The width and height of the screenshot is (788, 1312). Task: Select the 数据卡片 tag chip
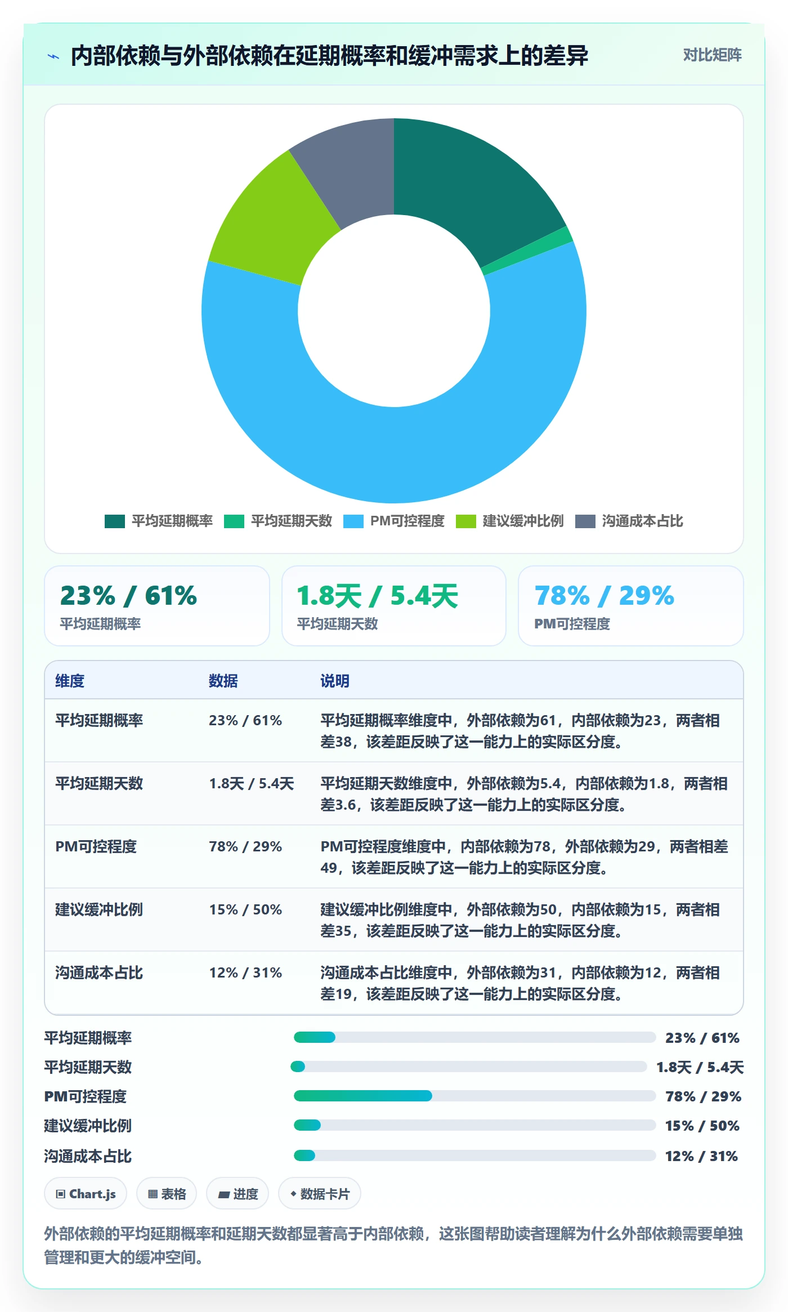point(320,1194)
